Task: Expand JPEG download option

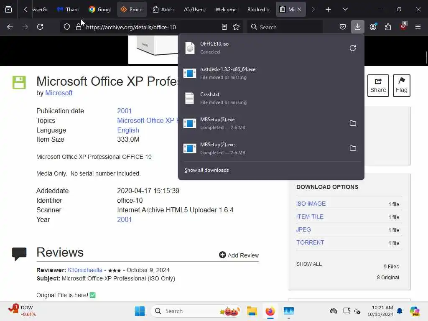Action: click(303, 229)
